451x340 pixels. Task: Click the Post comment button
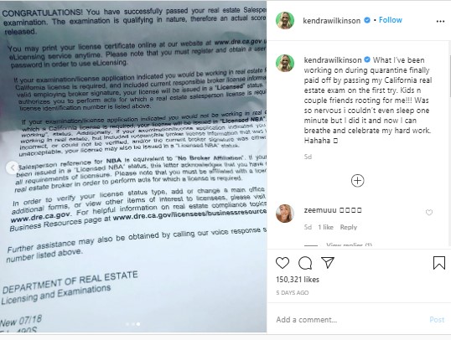pos(437,320)
